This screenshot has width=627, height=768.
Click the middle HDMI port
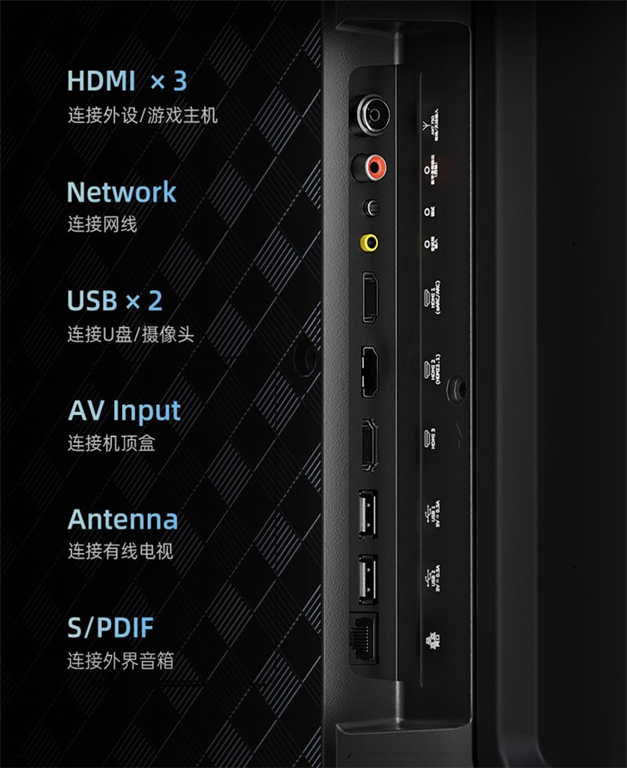[370, 371]
